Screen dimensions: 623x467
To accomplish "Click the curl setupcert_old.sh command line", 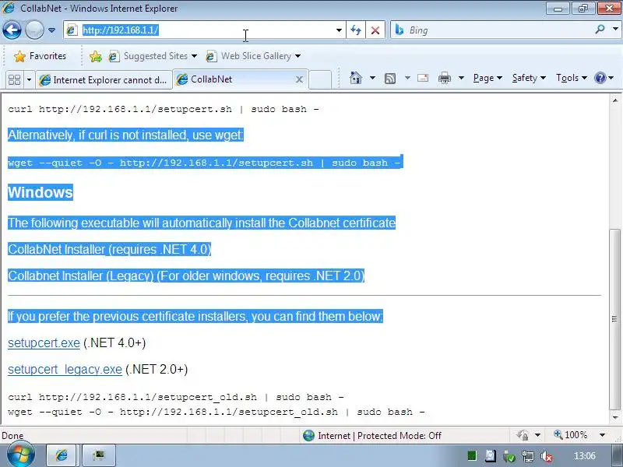I will click(x=176, y=397).
